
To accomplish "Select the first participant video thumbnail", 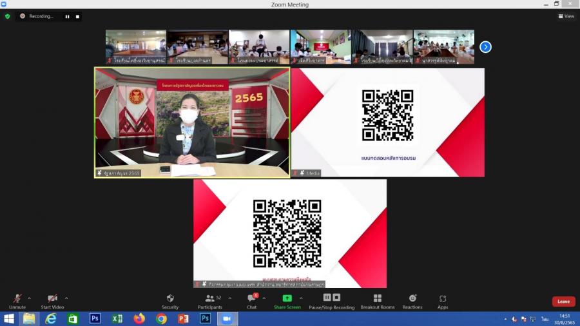I will pyautogui.click(x=136, y=46).
